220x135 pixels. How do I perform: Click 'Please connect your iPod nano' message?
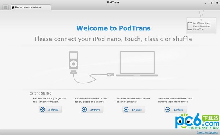click(113, 39)
